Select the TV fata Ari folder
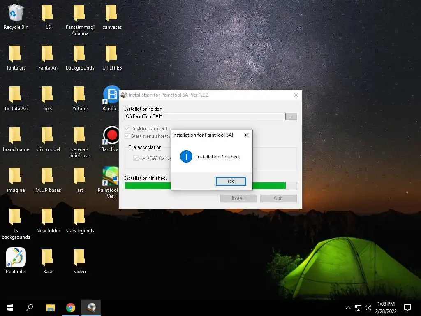The width and height of the screenshot is (421, 316). pyautogui.click(x=16, y=98)
